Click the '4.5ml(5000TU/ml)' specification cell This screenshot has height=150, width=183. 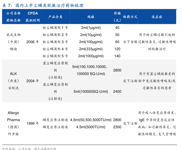click(91, 127)
